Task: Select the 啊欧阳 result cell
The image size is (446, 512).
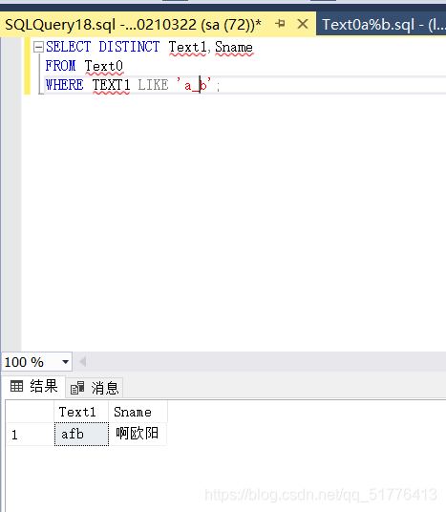Action: (x=138, y=434)
